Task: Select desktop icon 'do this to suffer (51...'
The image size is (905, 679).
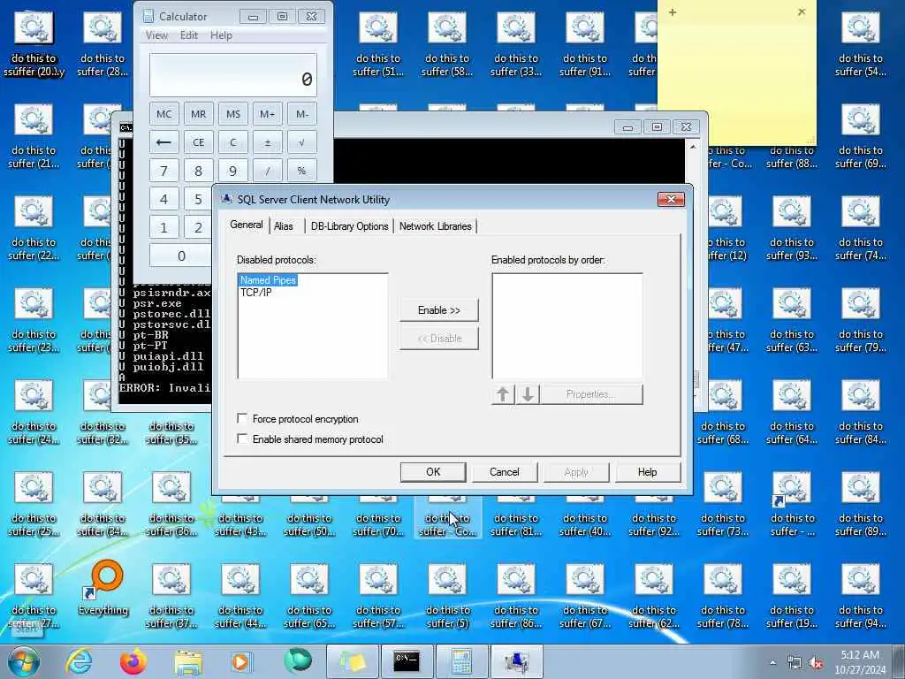Action: (x=378, y=45)
